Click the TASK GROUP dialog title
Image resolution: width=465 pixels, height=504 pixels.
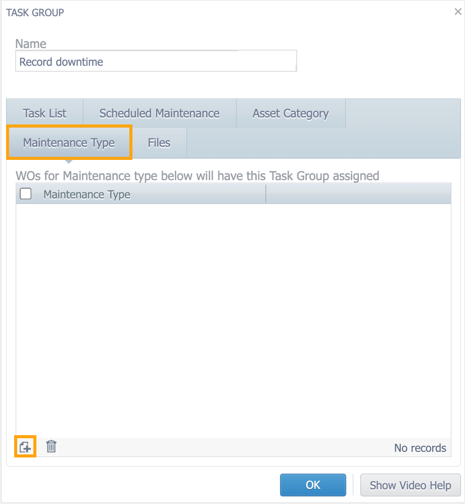(x=35, y=13)
